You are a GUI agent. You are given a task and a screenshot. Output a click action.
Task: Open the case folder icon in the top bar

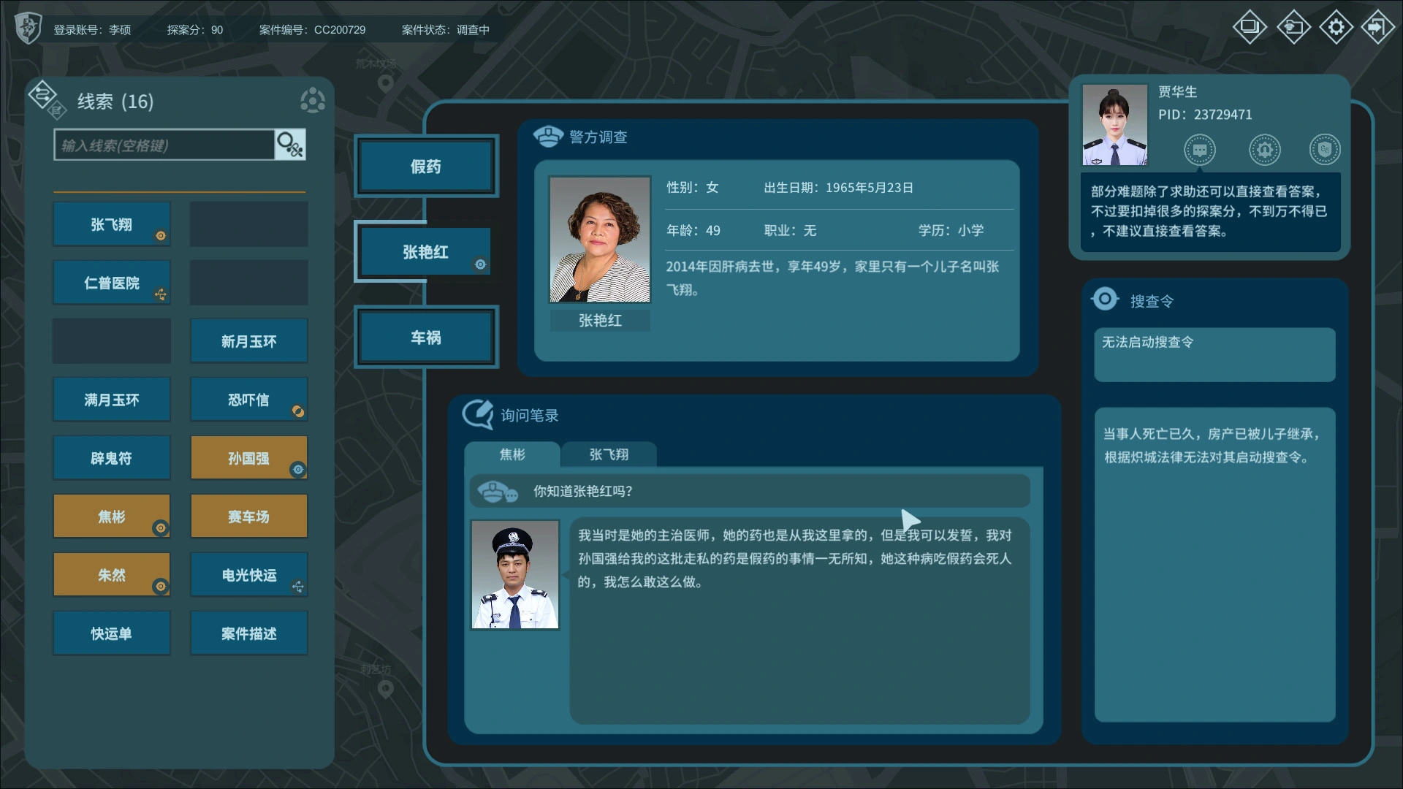(x=1293, y=26)
